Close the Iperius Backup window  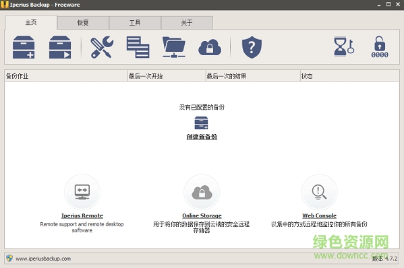[398, 4]
